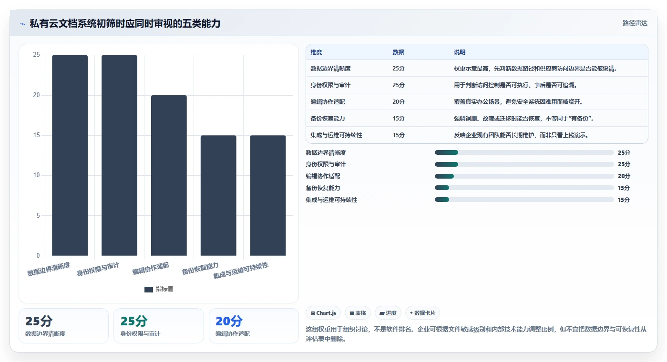Click the Chart.js tag
Image resolution: width=667 pixels, height=362 pixels.
(x=323, y=313)
